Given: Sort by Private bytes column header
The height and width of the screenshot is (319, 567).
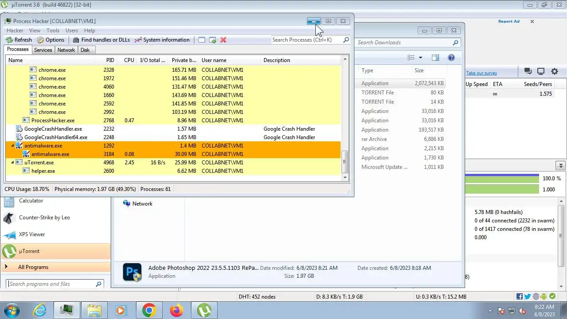Looking at the screenshot, I should pyautogui.click(x=184, y=60).
